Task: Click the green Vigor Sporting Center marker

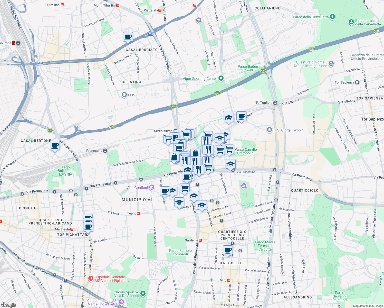Action: click(221, 78)
